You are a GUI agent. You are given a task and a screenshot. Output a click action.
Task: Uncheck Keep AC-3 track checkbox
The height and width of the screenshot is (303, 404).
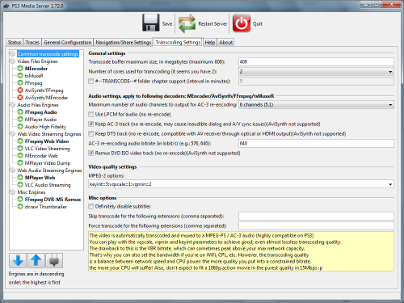pyautogui.click(x=91, y=124)
